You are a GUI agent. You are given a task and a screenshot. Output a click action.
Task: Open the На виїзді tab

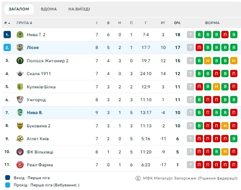[79, 9]
